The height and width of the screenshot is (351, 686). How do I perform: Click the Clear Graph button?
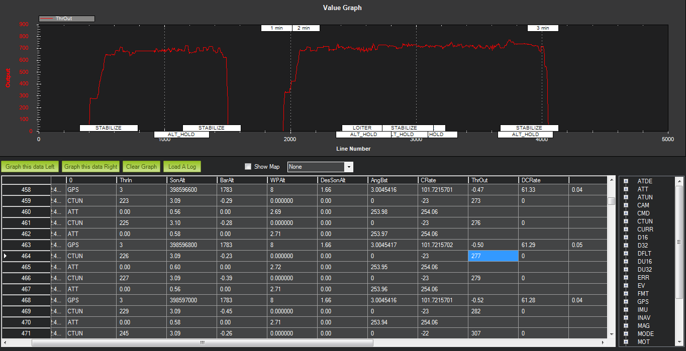pos(142,167)
